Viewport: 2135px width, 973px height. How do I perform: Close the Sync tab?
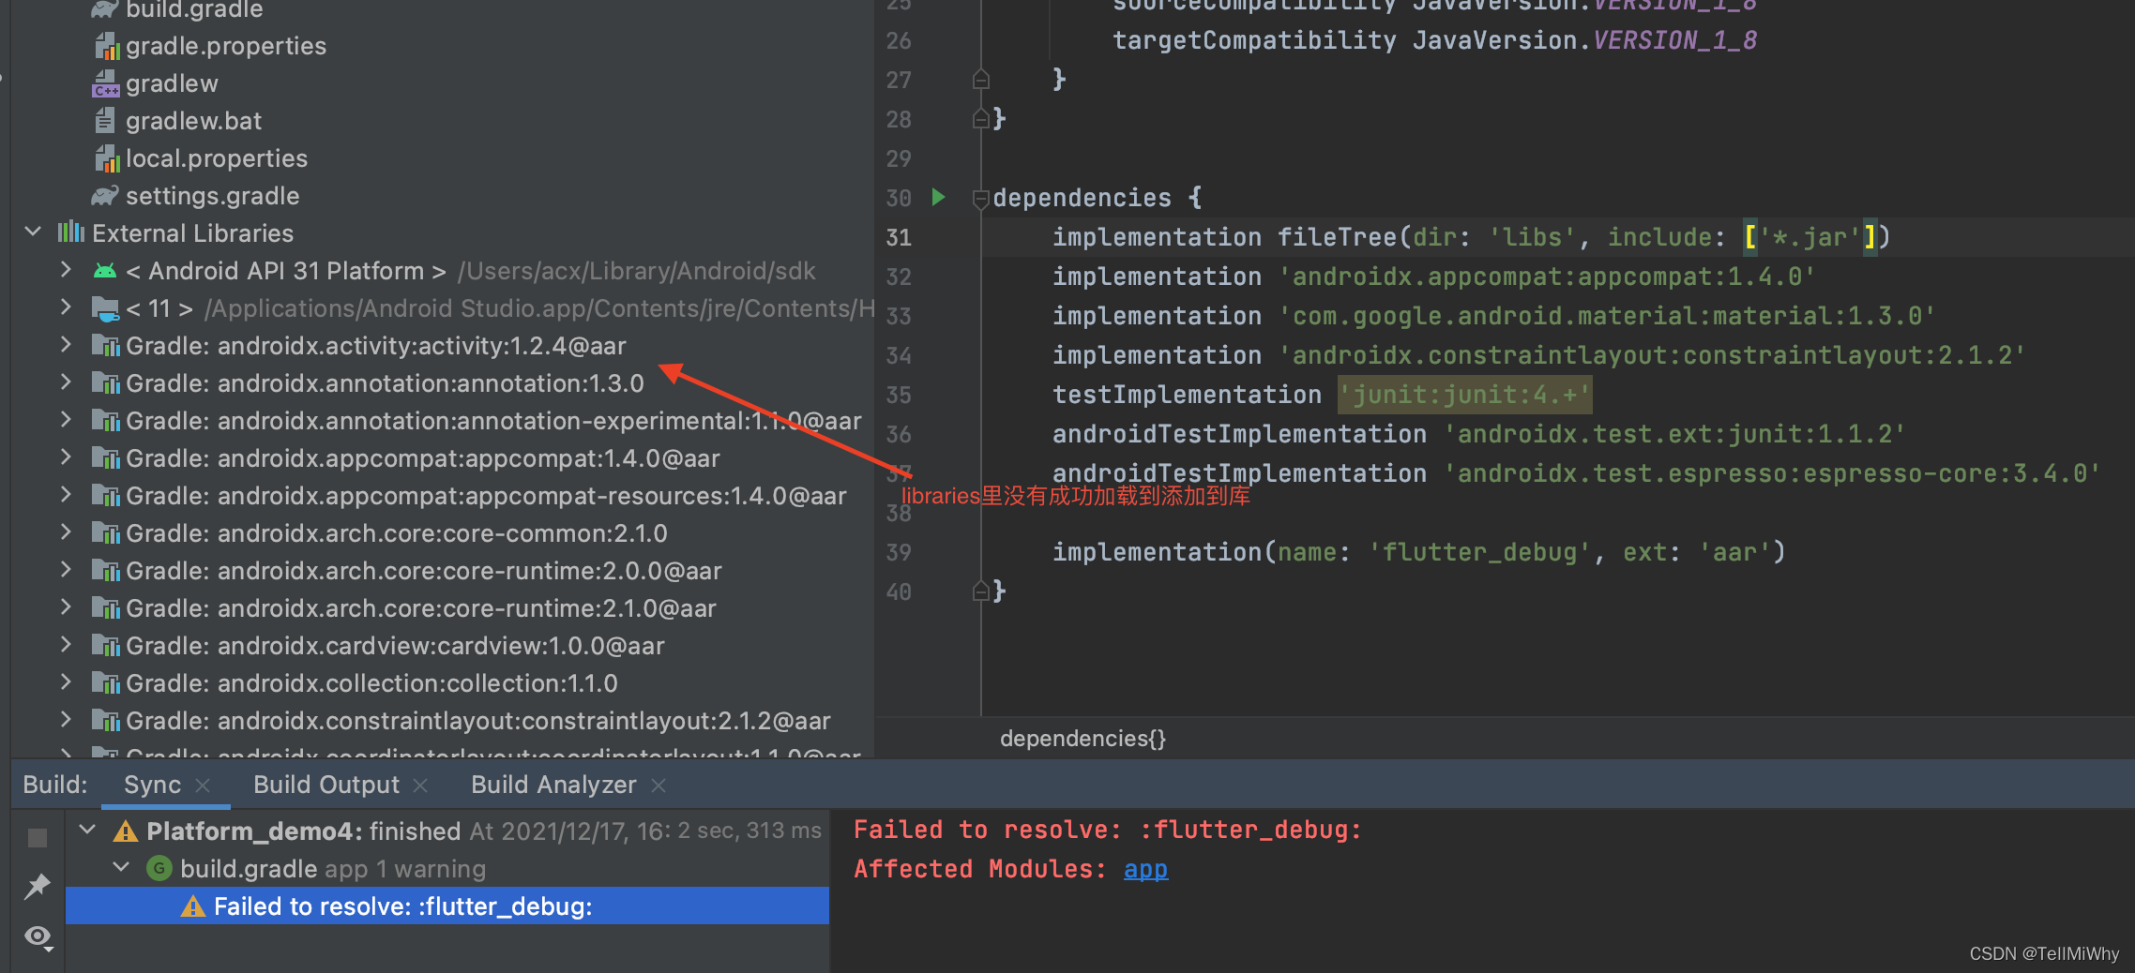[203, 786]
